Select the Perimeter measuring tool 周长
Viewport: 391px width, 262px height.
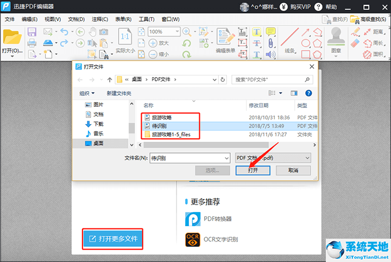[x=374, y=43]
